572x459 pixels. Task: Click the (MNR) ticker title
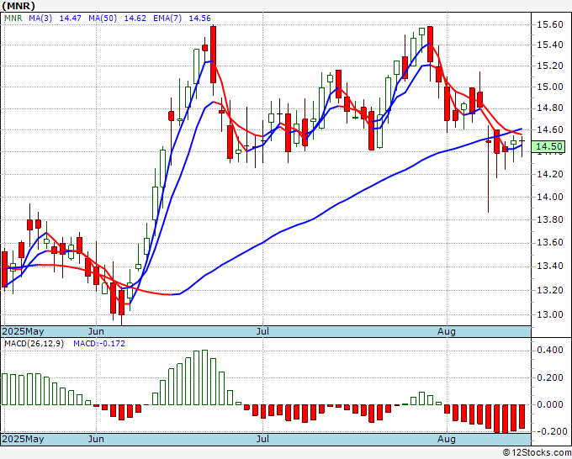pyautogui.click(x=19, y=6)
